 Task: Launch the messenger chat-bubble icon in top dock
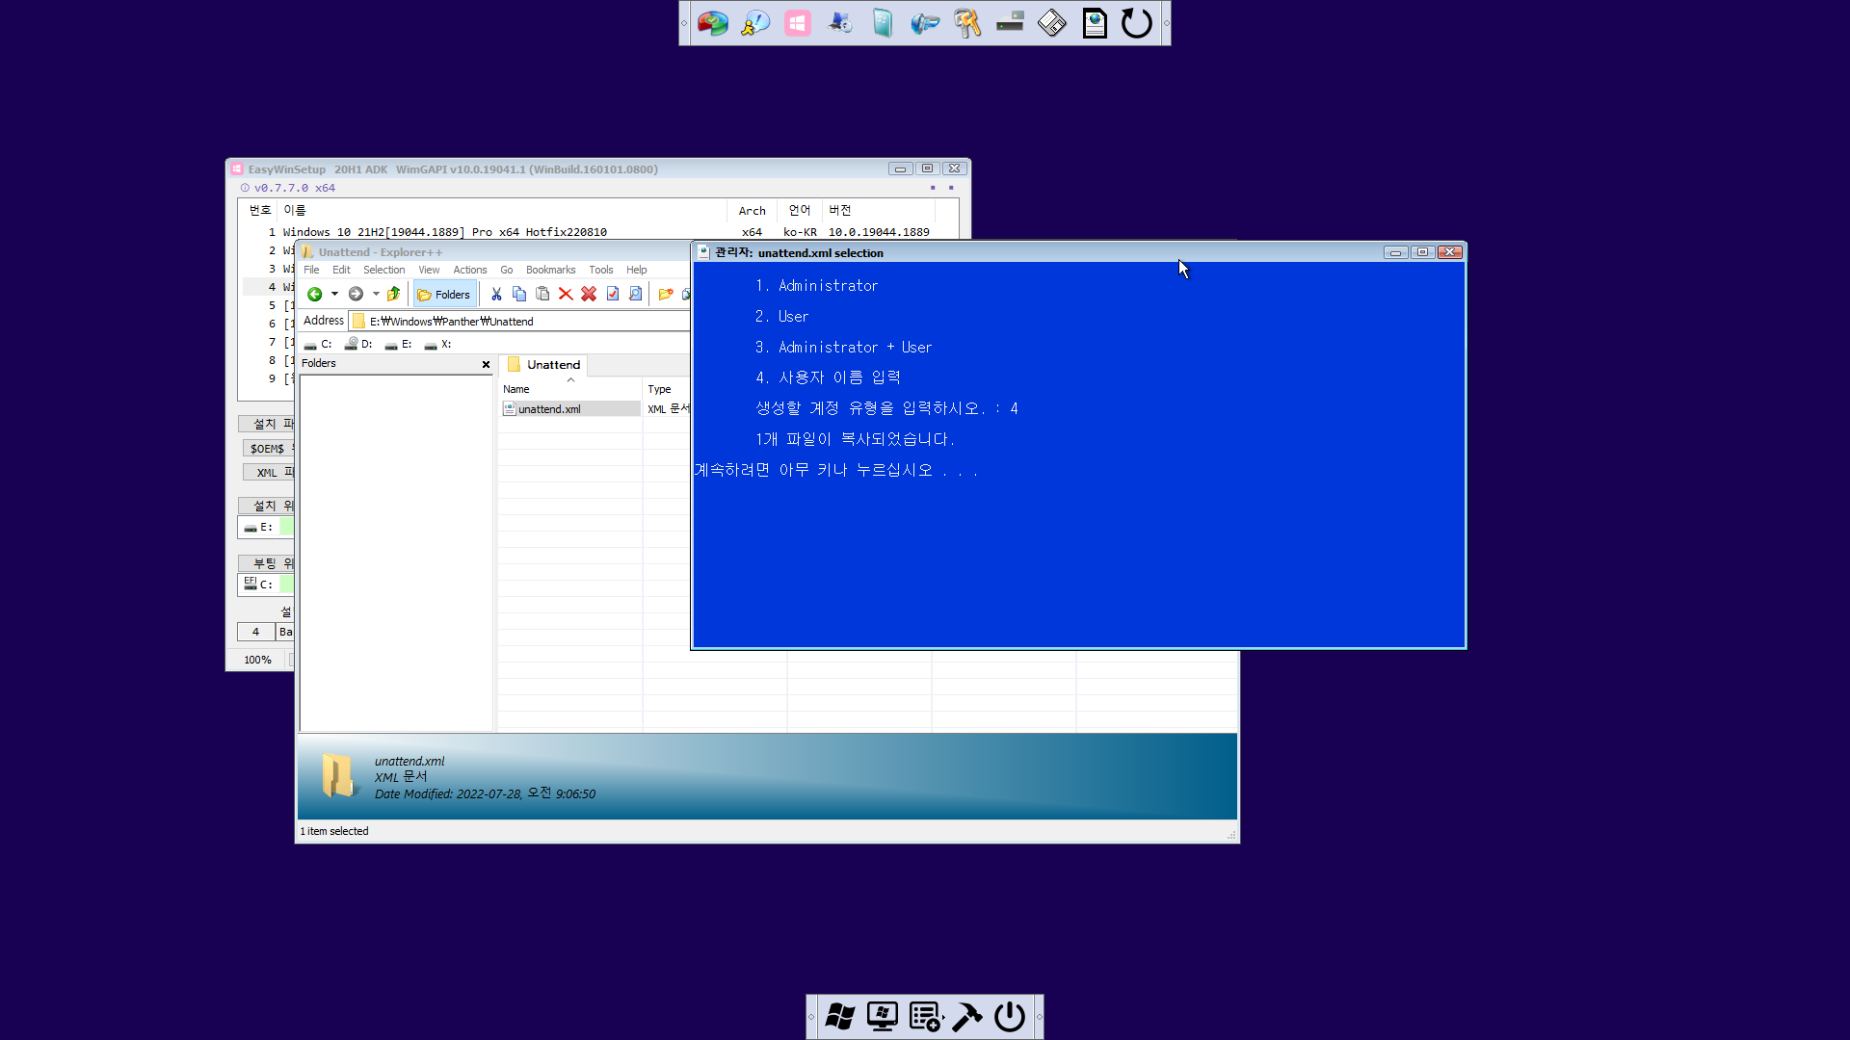tap(755, 23)
